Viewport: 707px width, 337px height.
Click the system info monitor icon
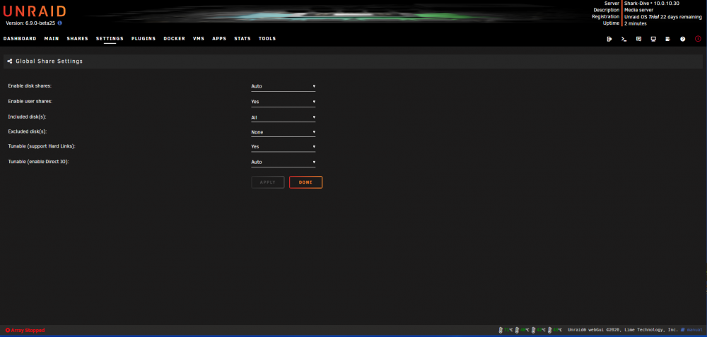pyautogui.click(x=653, y=39)
